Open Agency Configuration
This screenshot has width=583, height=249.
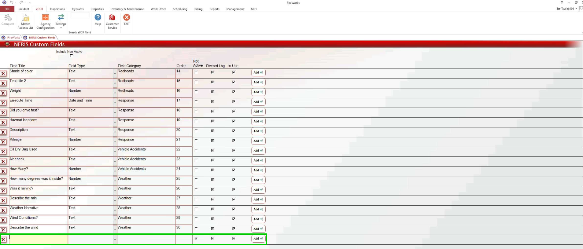[45, 21]
